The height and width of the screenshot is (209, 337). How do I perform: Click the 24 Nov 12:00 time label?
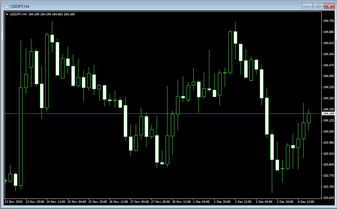56,202
